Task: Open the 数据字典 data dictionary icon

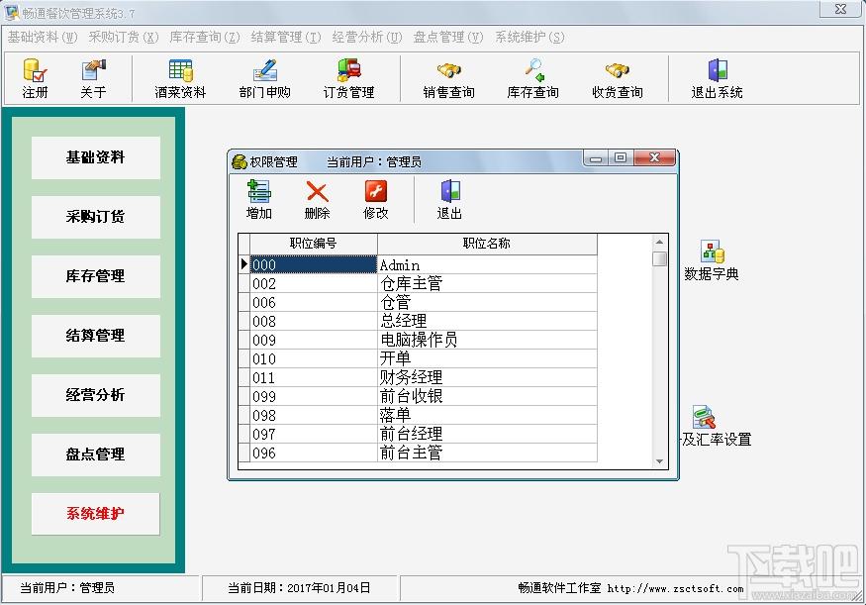Action: [712, 252]
